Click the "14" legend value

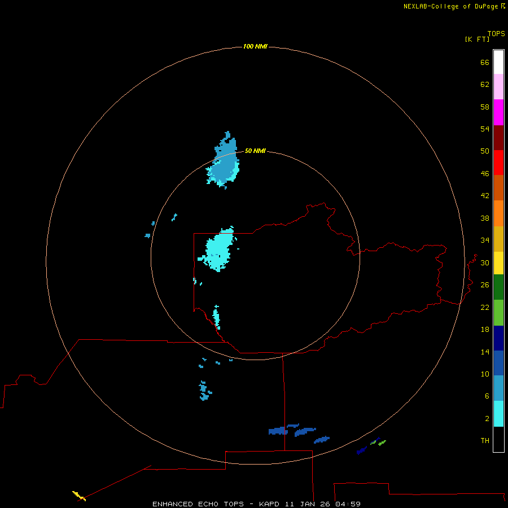pyautogui.click(x=485, y=352)
